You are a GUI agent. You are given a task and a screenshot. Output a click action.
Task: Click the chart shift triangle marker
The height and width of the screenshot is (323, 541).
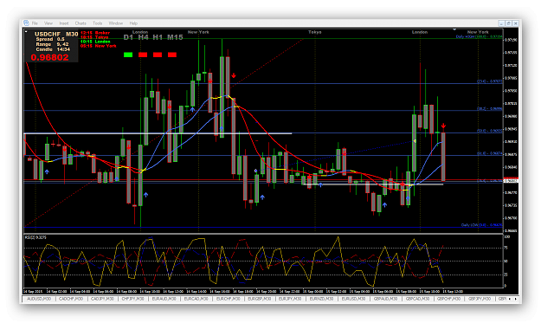point(454,29)
